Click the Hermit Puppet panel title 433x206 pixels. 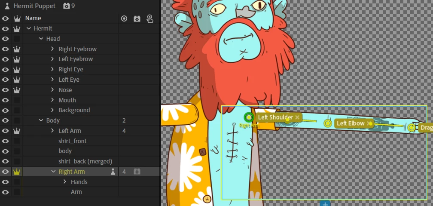pyautogui.click(x=34, y=6)
